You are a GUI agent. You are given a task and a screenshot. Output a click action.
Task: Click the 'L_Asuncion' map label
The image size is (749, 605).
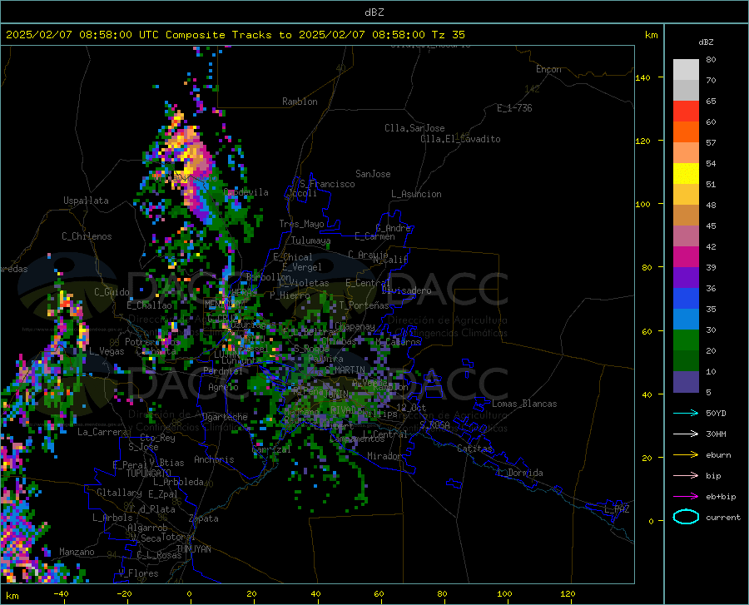(416, 194)
